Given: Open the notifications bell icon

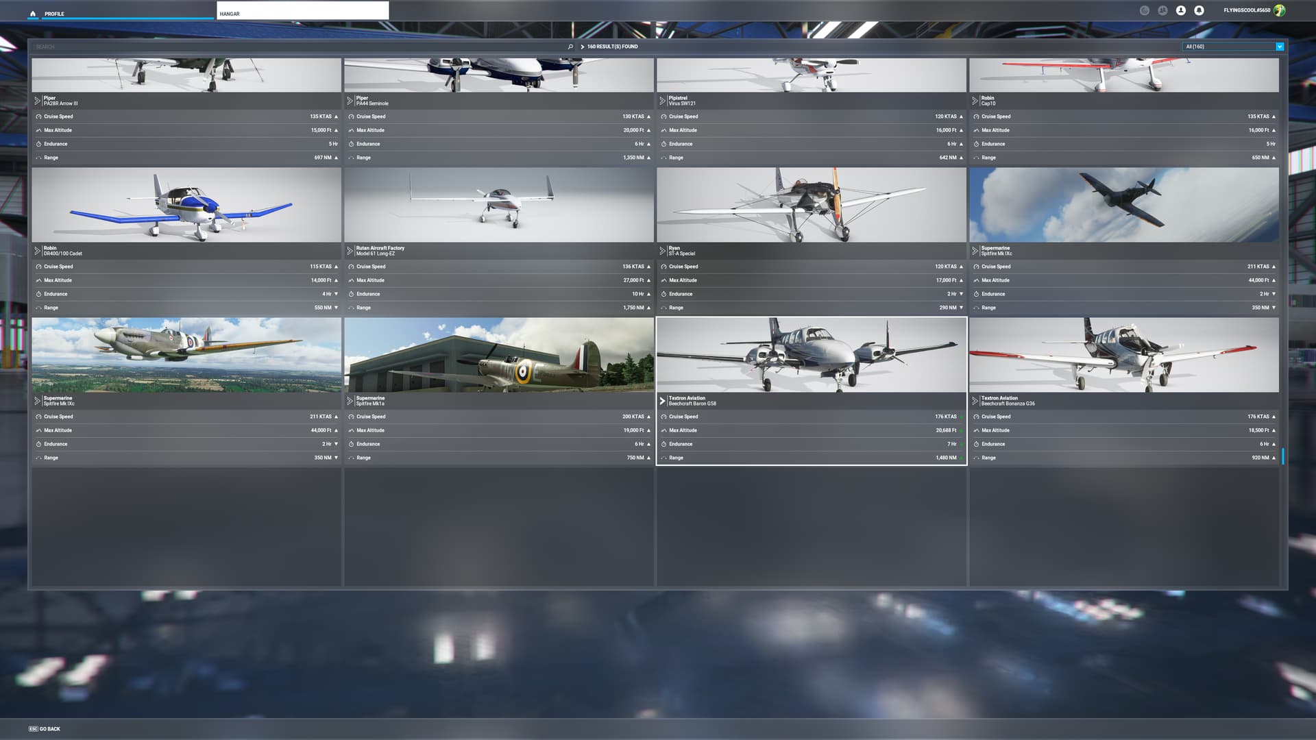Looking at the screenshot, I should coord(1199,10).
